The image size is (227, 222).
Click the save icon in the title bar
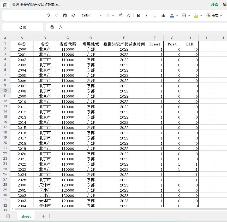coord(5,5)
